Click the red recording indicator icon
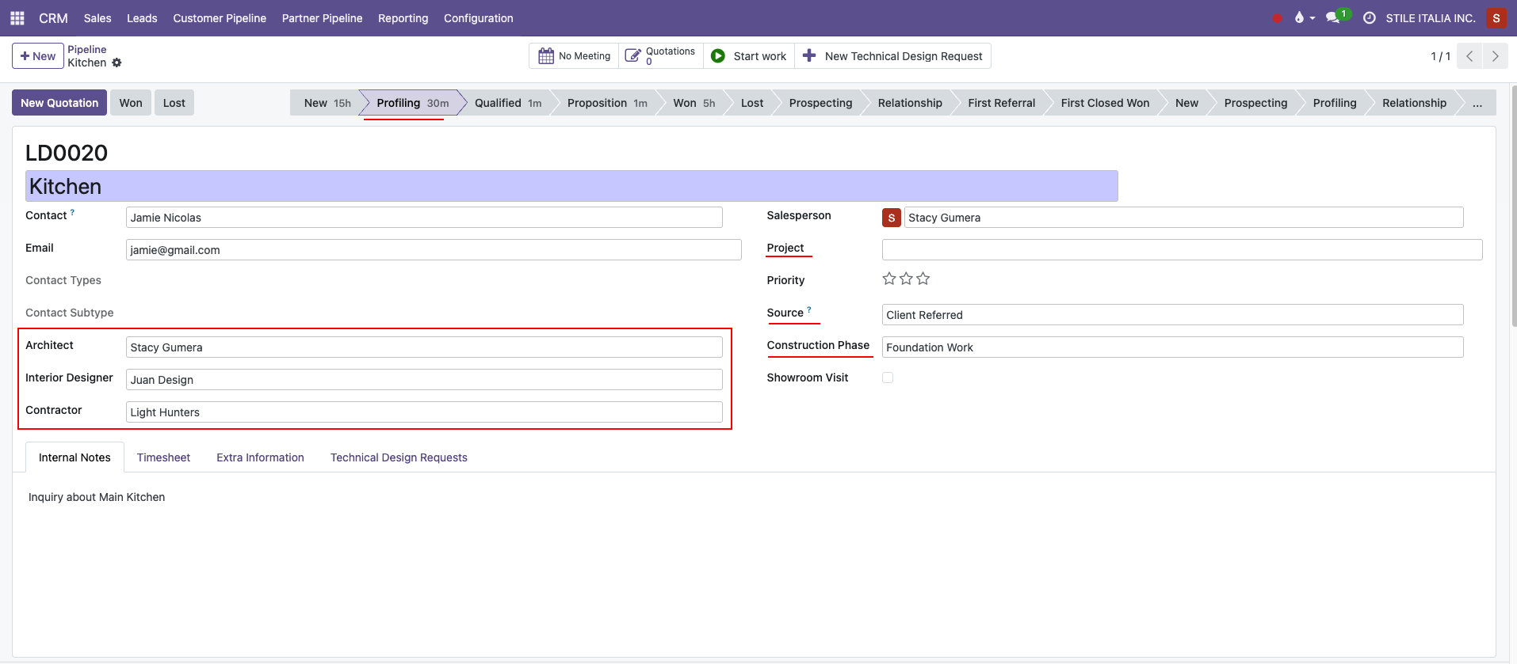This screenshot has height=664, width=1517. pyautogui.click(x=1277, y=18)
